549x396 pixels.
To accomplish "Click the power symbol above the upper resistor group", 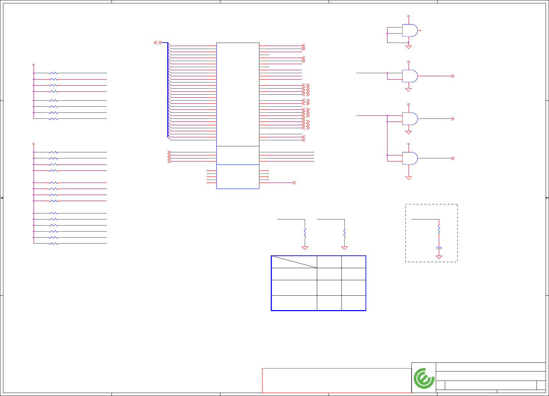I will [34, 65].
